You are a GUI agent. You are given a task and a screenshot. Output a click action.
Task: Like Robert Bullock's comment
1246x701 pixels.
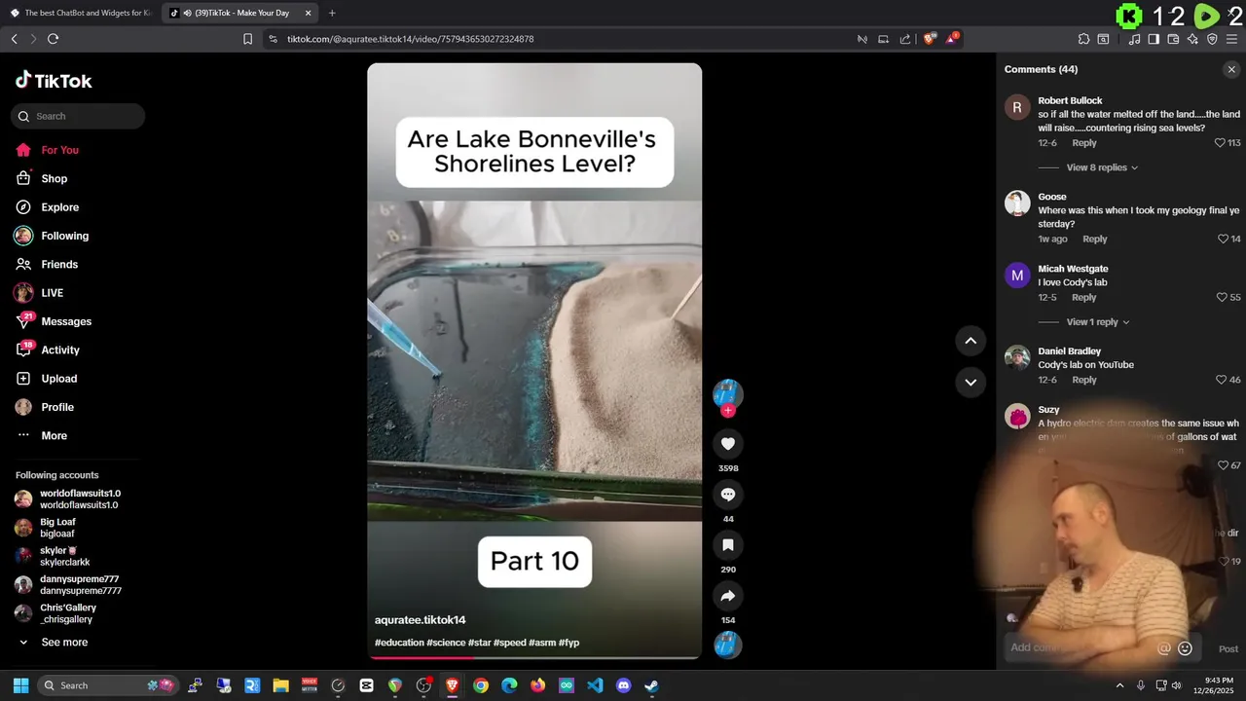coord(1220,143)
